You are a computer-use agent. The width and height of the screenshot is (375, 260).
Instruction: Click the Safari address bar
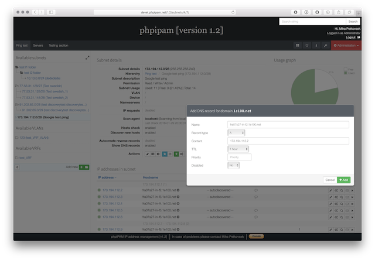coord(165,12)
